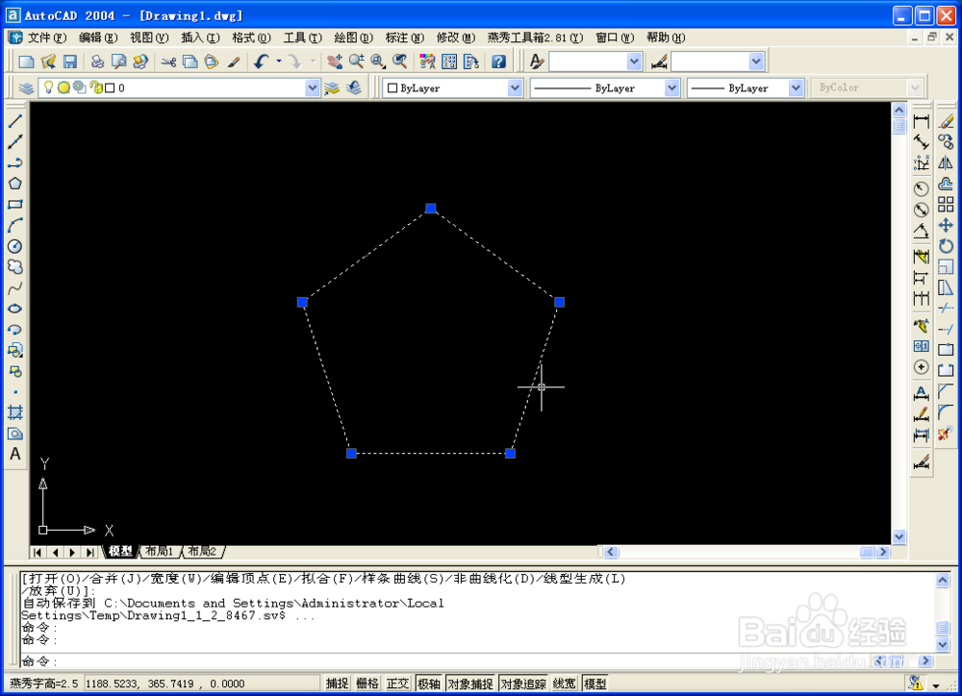Click the Help question mark icon
The image size is (962, 696).
498,62
